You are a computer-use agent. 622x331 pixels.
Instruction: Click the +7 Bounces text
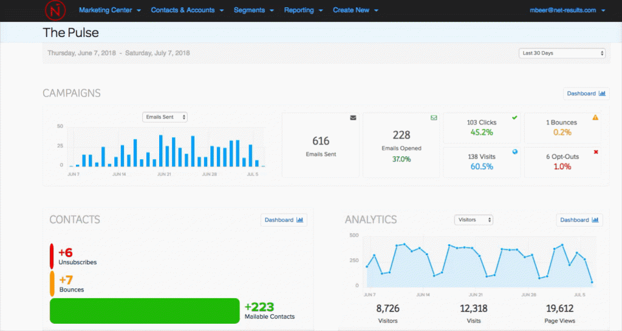(72, 284)
